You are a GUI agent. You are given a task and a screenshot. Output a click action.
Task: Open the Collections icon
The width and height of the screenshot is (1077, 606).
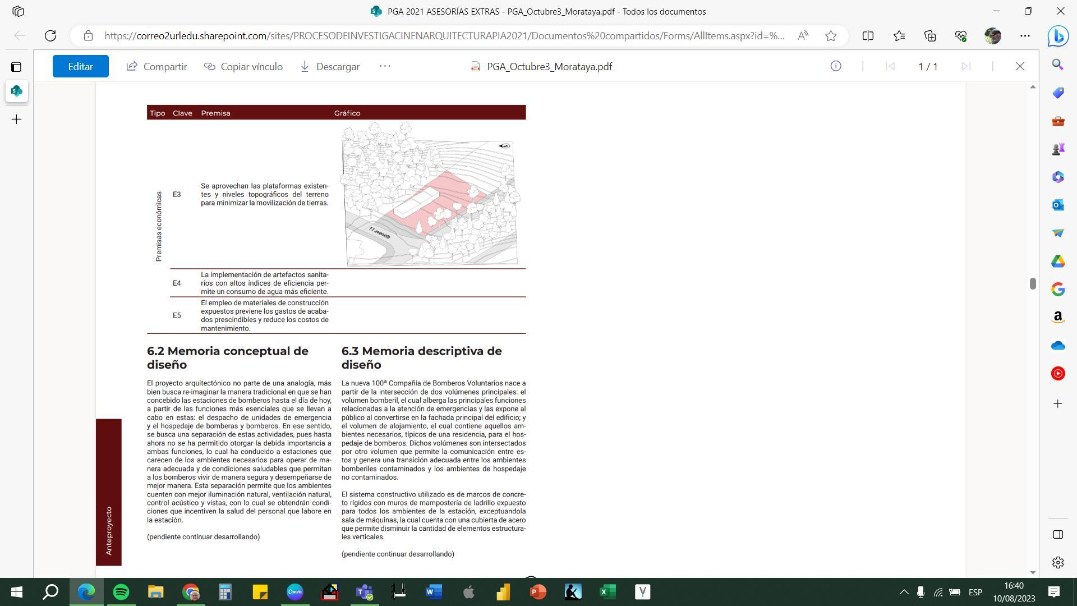930,36
